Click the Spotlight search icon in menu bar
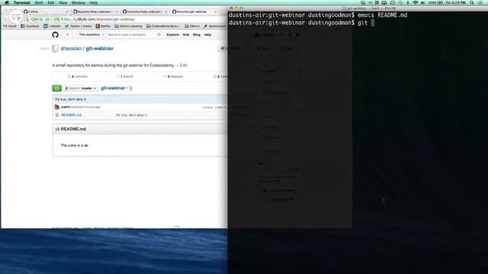488x274 pixels. (x=472, y=3)
